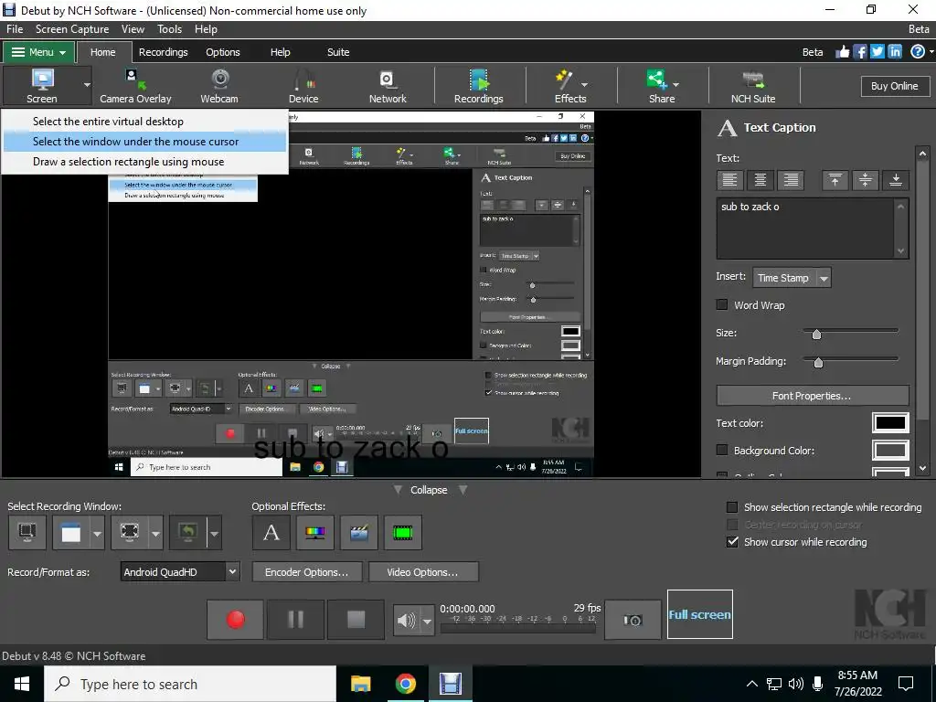This screenshot has width=936, height=702.
Task: Click the Size slider handle
Action: tap(816, 335)
